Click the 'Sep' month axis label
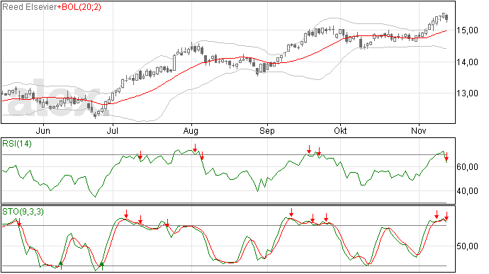The image size is (489, 274). [267, 130]
